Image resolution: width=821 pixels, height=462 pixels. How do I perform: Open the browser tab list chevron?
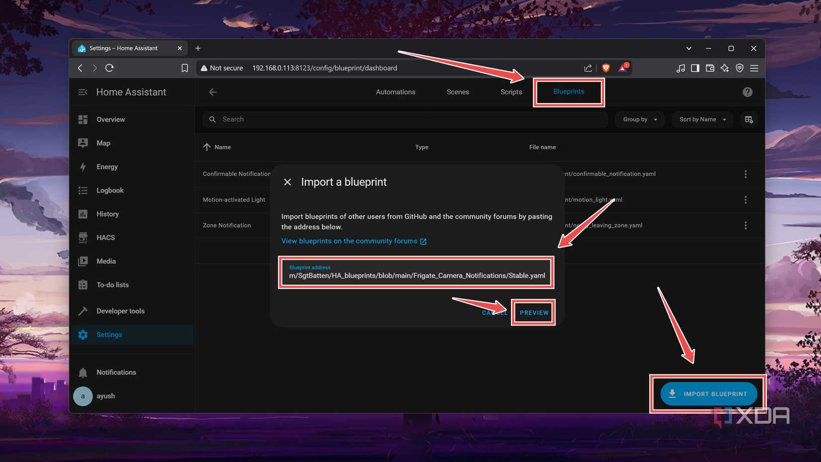point(688,48)
